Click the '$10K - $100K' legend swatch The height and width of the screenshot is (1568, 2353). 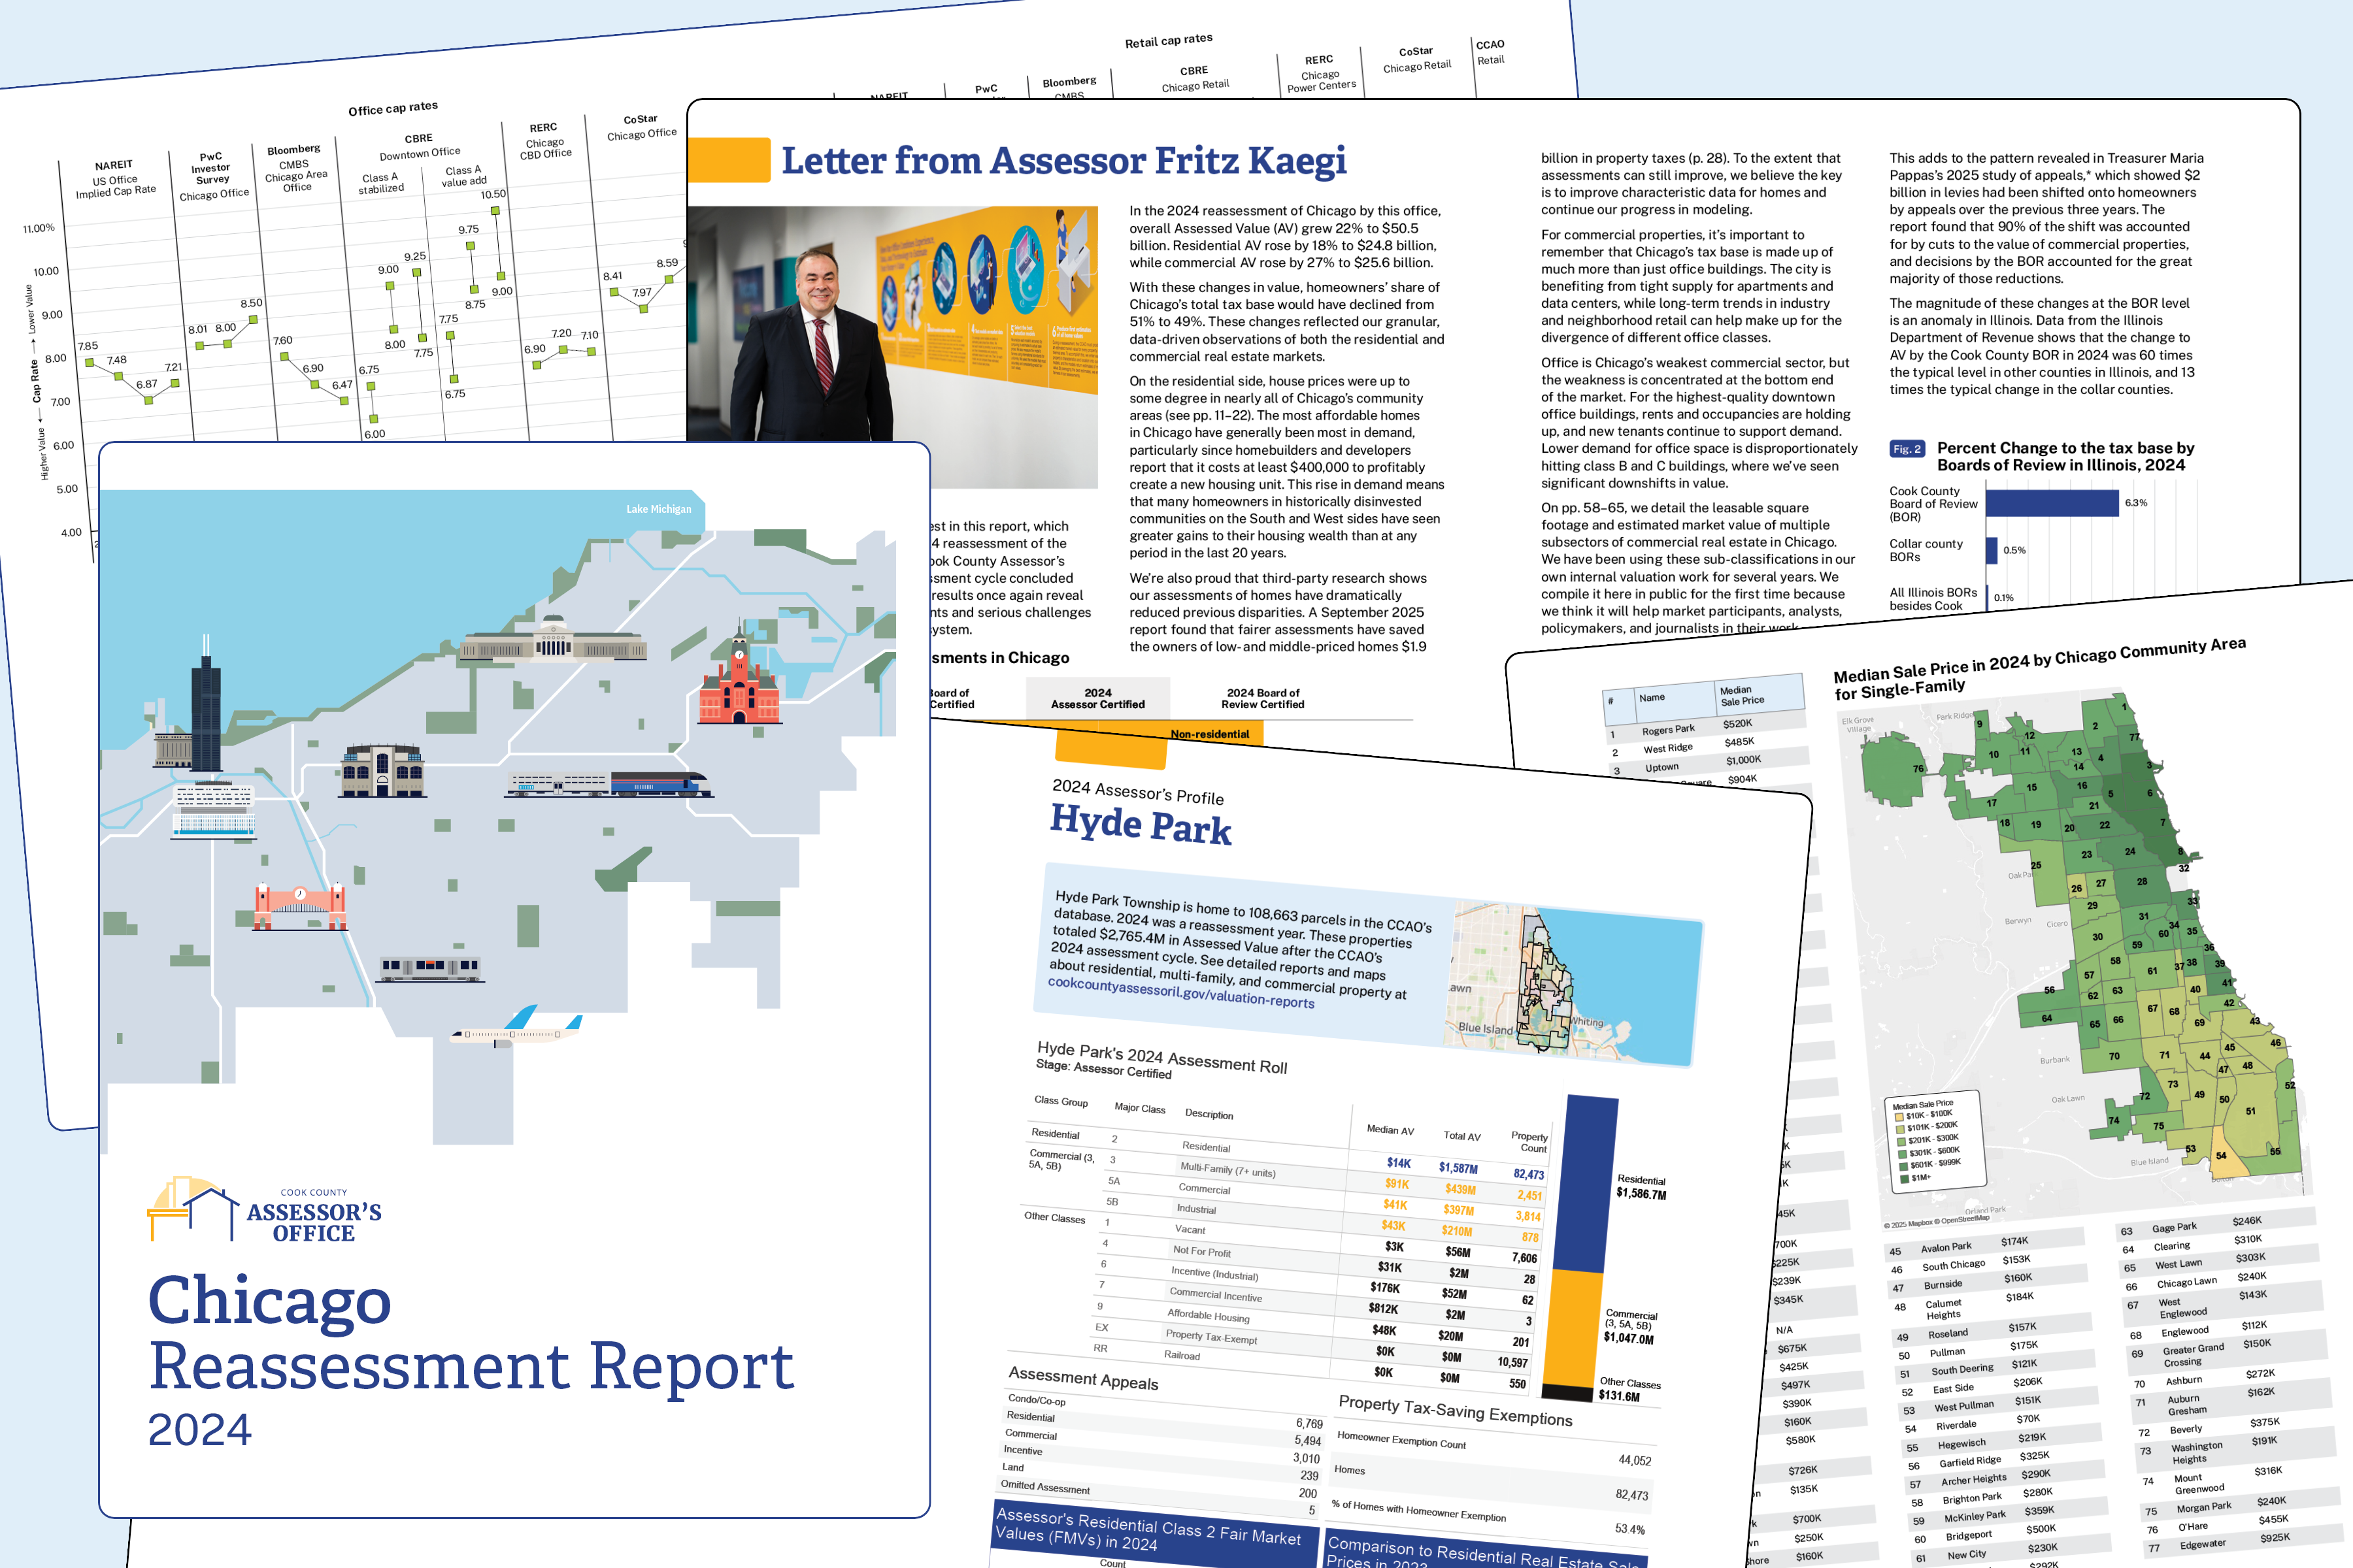[x=1900, y=1116]
